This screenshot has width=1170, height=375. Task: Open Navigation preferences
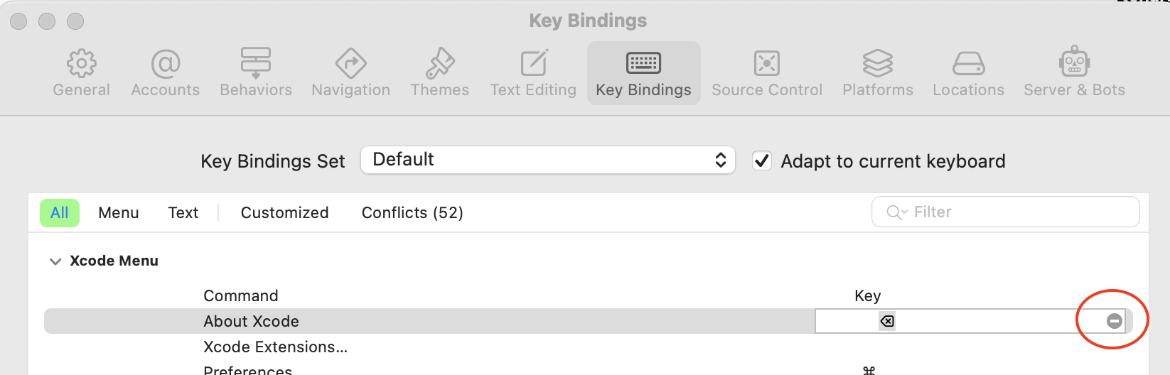350,73
